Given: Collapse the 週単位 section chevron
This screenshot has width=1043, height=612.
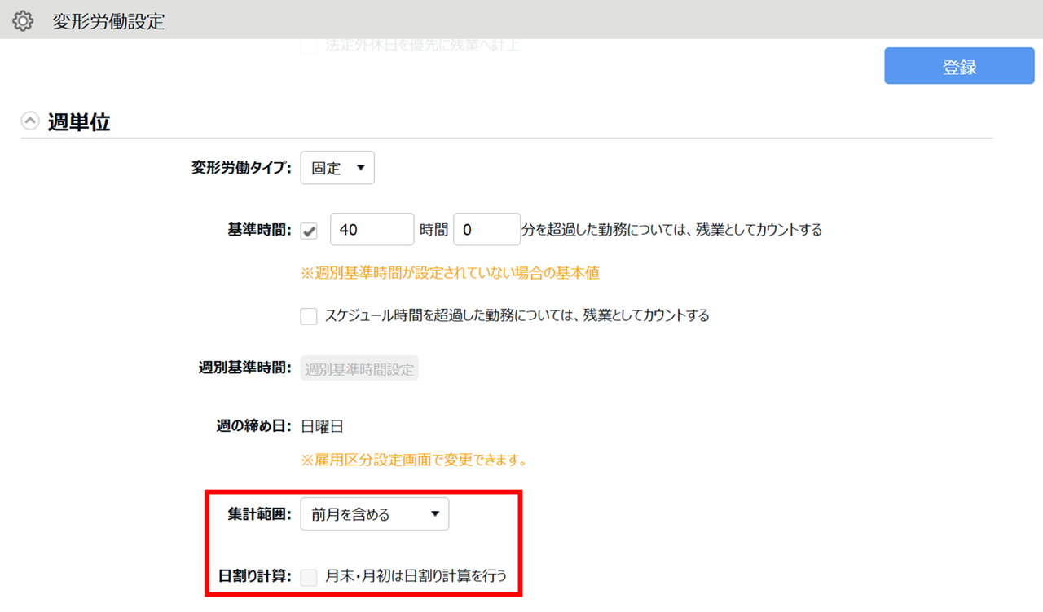Looking at the screenshot, I should [x=30, y=121].
